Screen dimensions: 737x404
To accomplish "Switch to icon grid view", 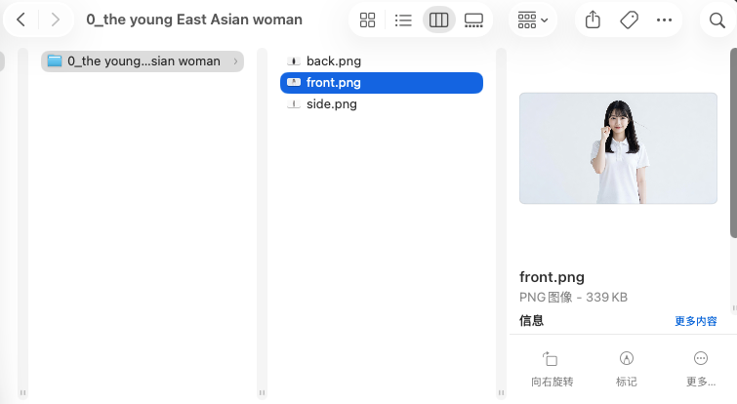I will 367,20.
